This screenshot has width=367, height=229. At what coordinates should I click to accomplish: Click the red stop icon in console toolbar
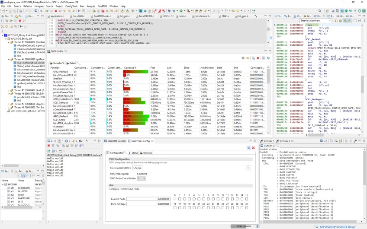click(48, 146)
